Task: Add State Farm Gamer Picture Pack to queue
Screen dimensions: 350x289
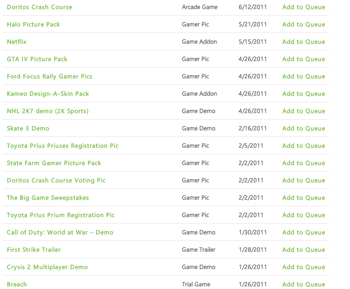Action: [304, 163]
